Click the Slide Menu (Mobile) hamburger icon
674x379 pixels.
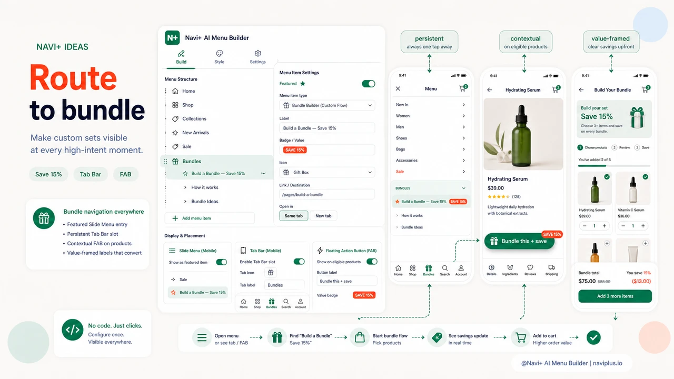pyautogui.click(x=172, y=251)
